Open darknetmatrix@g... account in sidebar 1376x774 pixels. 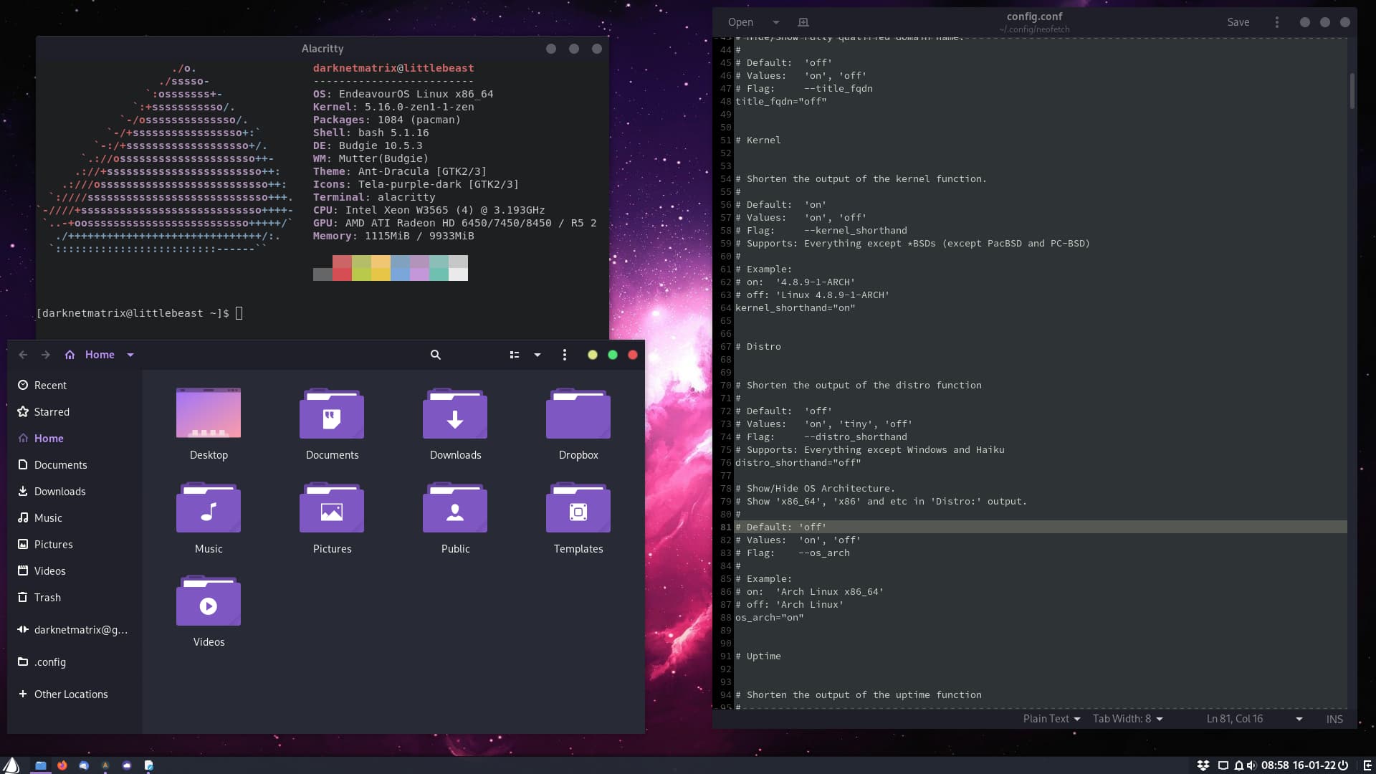75,630
